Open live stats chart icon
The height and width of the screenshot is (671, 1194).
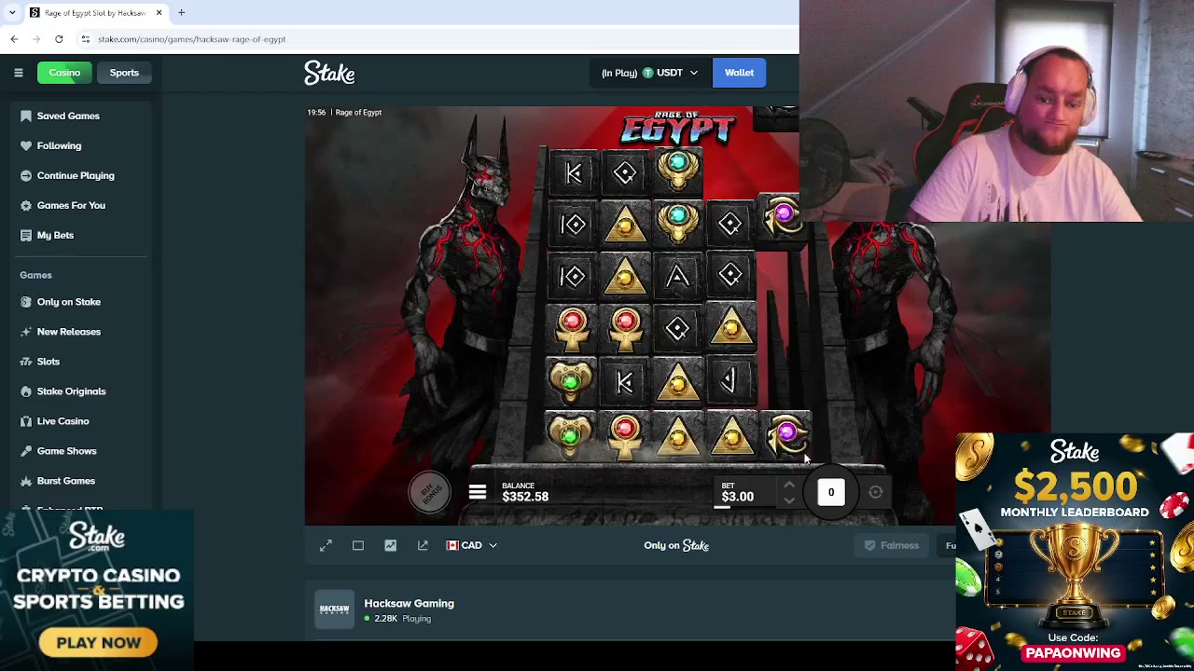point(391,545)
